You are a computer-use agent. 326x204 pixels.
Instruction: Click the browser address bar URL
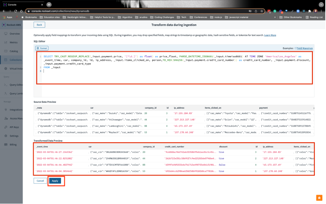click(x=60, y=11)
